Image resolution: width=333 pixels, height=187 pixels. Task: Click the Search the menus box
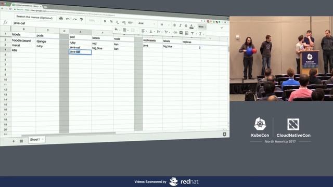(35, 17)
